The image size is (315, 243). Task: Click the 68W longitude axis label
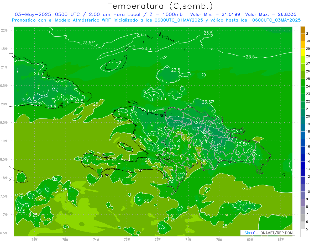281,239
